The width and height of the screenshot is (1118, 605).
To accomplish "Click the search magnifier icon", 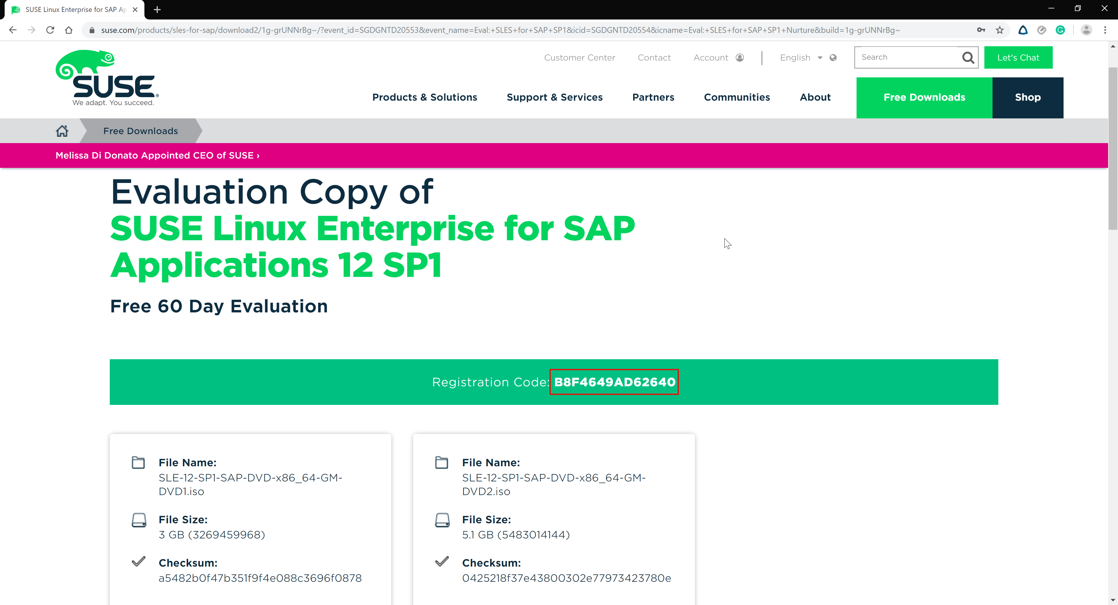I will coord(968,58).
